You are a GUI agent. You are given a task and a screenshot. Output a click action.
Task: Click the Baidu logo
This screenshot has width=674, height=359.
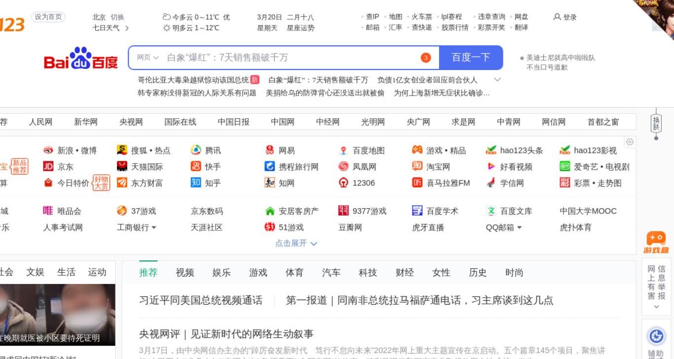pyautogui.click(x=81, y=59)
